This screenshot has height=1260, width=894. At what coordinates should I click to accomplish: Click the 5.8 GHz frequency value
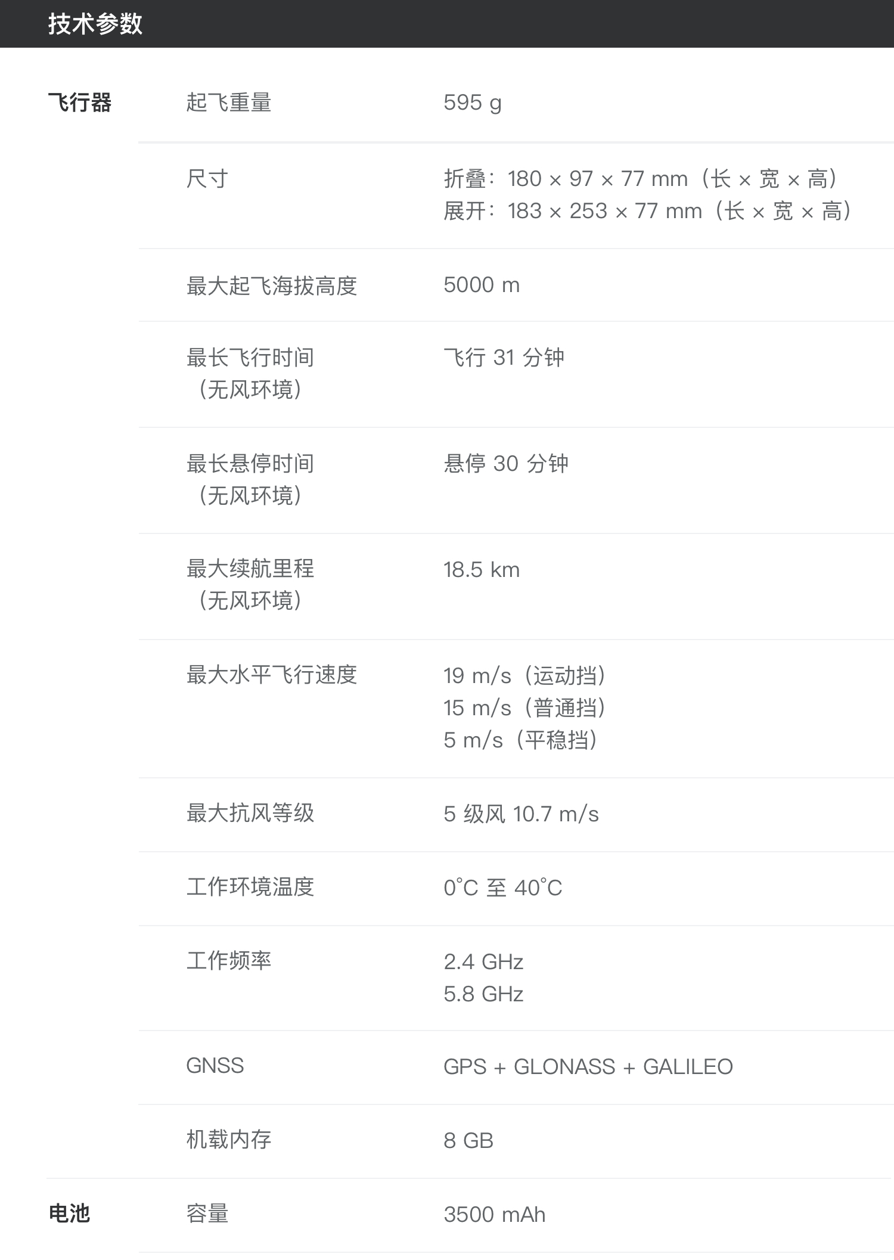(x=483, y=994)
